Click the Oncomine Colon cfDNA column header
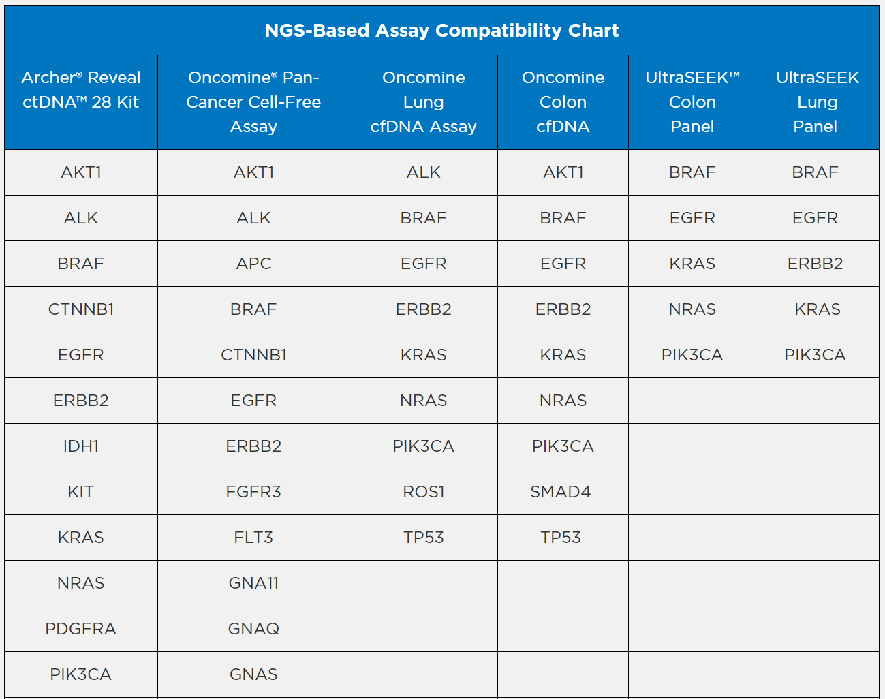The height and width of the screenshot is (699, 885). 563,102
